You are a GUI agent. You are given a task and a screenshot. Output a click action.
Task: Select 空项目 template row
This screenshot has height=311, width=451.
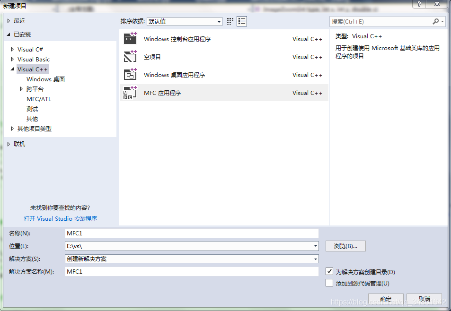pos(224,57)
